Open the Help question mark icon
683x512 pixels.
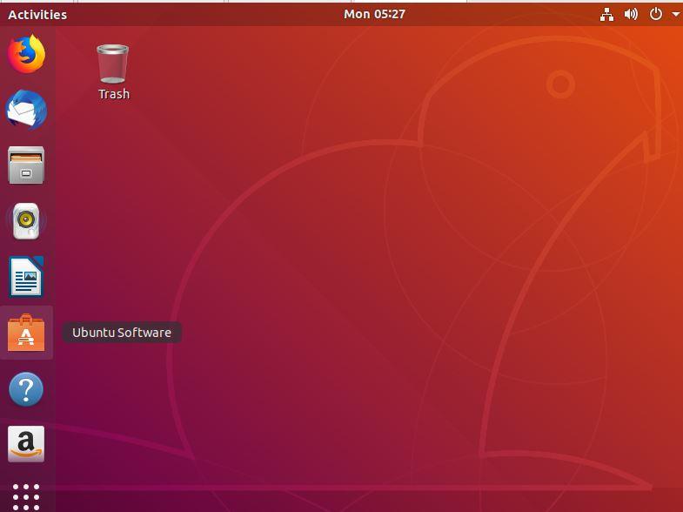(26, 388)
